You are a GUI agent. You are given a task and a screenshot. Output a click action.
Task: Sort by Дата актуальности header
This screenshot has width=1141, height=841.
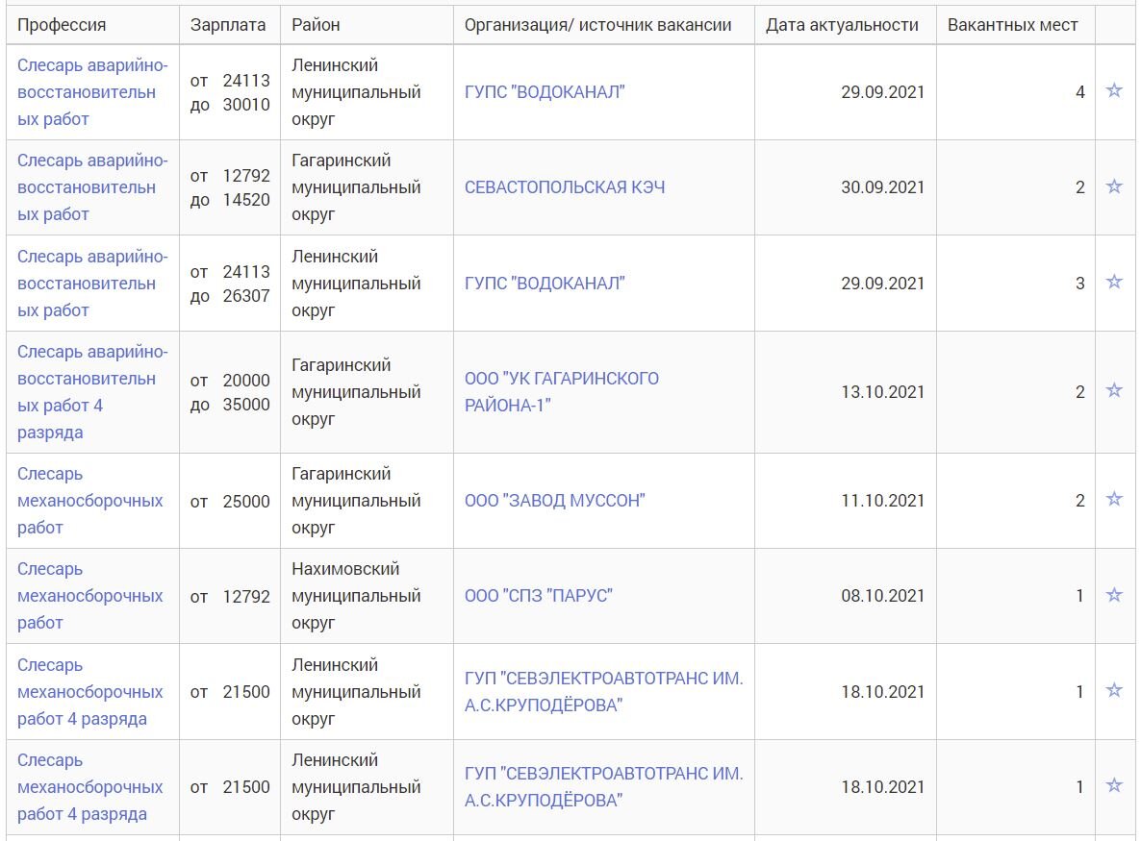(x=842, y=25)
